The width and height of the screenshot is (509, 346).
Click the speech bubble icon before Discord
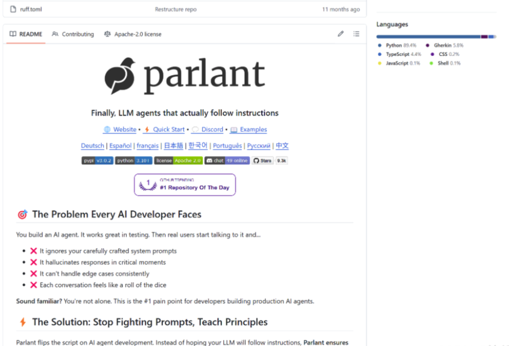point(195,129)
